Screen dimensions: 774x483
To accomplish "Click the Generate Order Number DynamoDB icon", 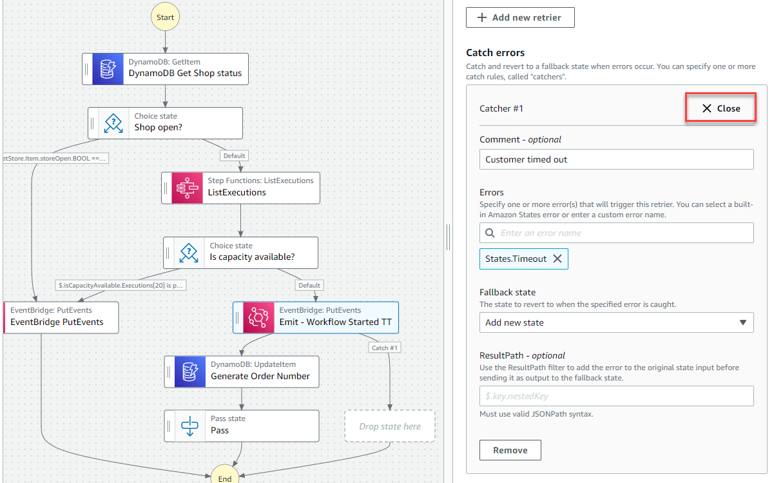I will [x=190, y=371].
